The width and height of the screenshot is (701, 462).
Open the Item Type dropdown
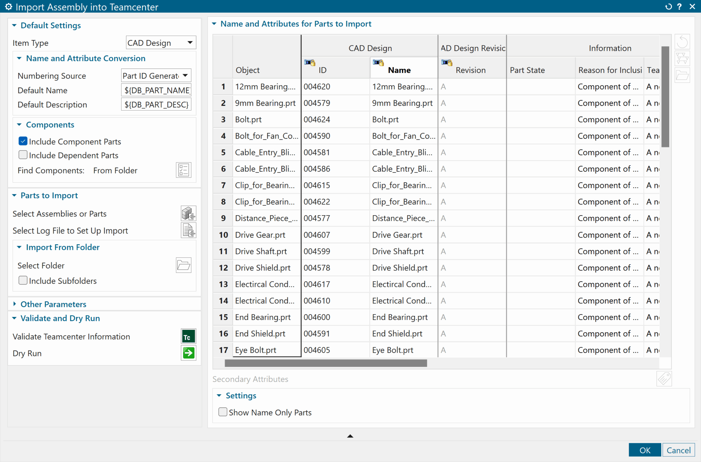(x=190, y=42)
